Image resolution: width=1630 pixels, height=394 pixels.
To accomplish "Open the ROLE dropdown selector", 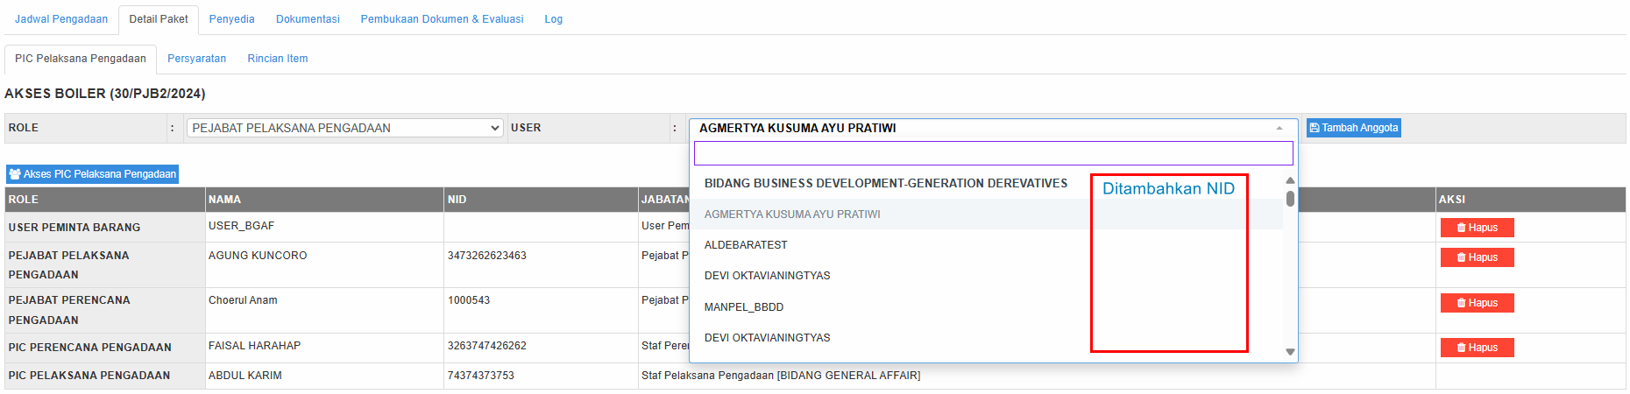I will coord(344,128).
